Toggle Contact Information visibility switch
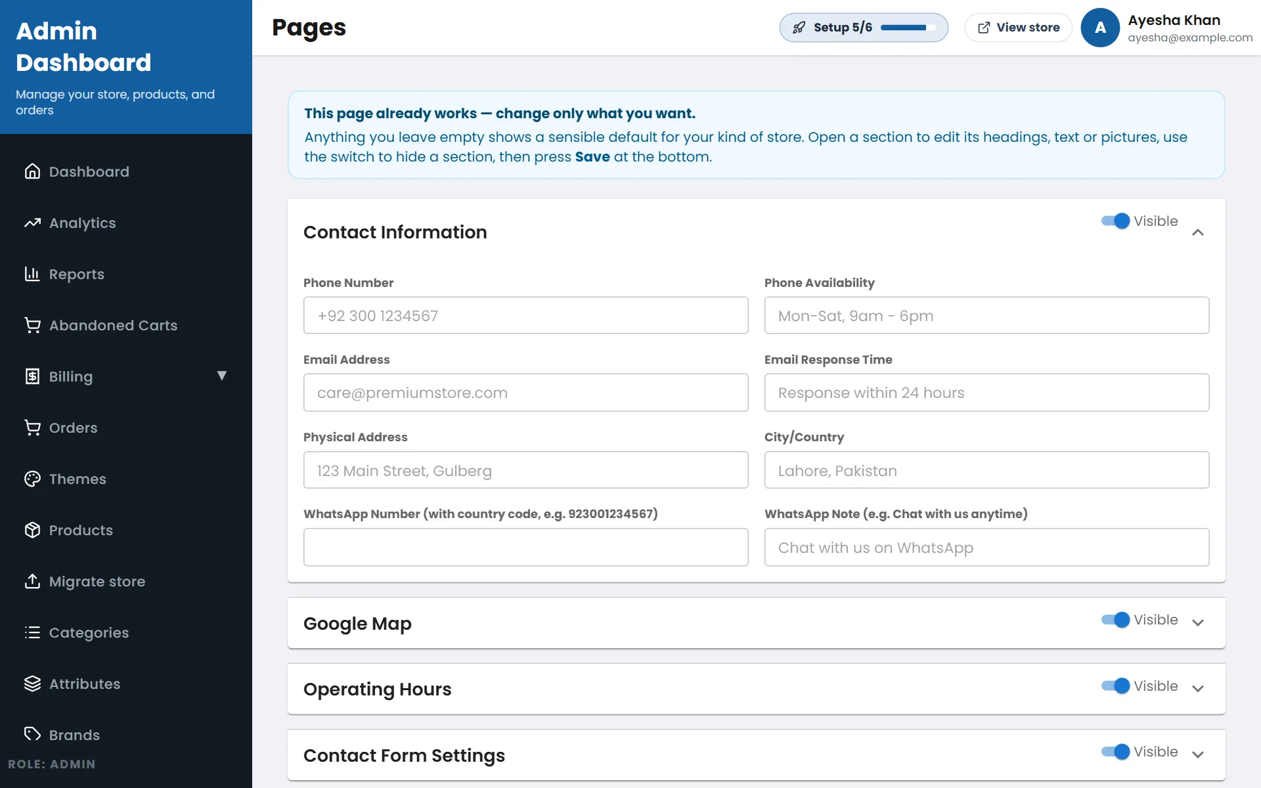Image resolution: width=1261 pixels, height=788 pixels. pos(1115,221)
